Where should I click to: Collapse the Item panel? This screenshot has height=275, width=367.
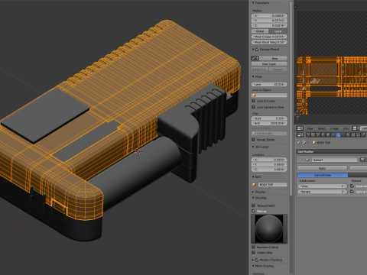[253, 176]
